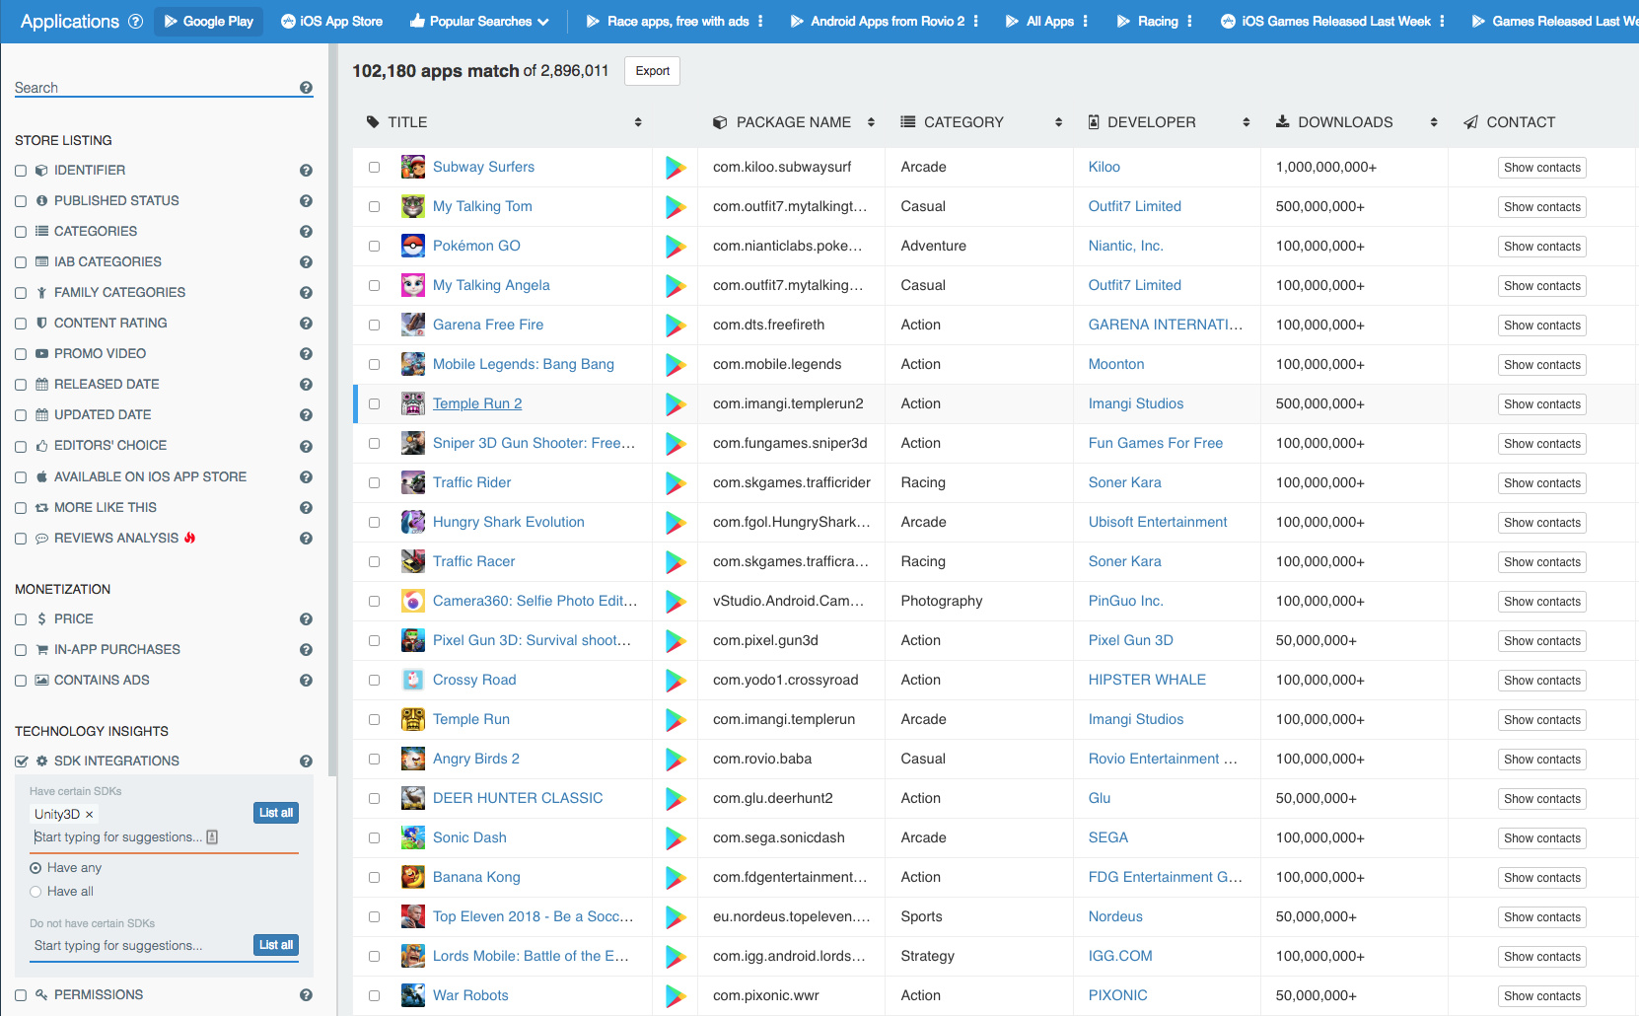Sort by the DEVELOPER column arrows
Screen dimensions: 1639x1016
point(1247,122)
